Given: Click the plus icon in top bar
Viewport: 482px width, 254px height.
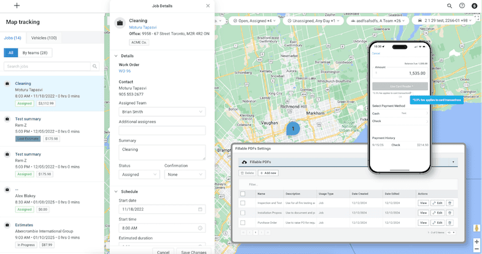Looking at the screenshot, I should click(x=17, y=5).
